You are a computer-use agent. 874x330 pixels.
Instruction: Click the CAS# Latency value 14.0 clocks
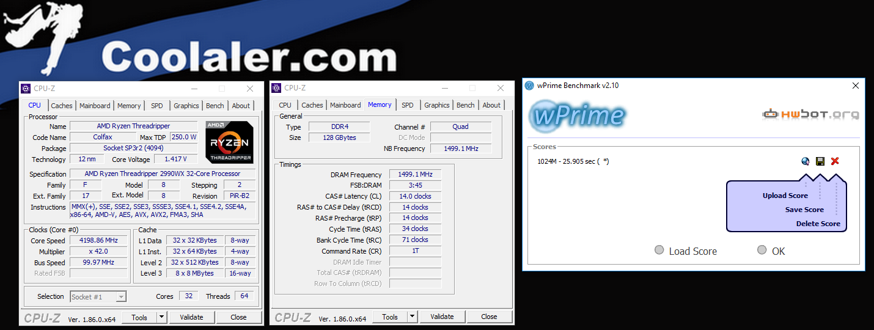[x=415, y=196]
